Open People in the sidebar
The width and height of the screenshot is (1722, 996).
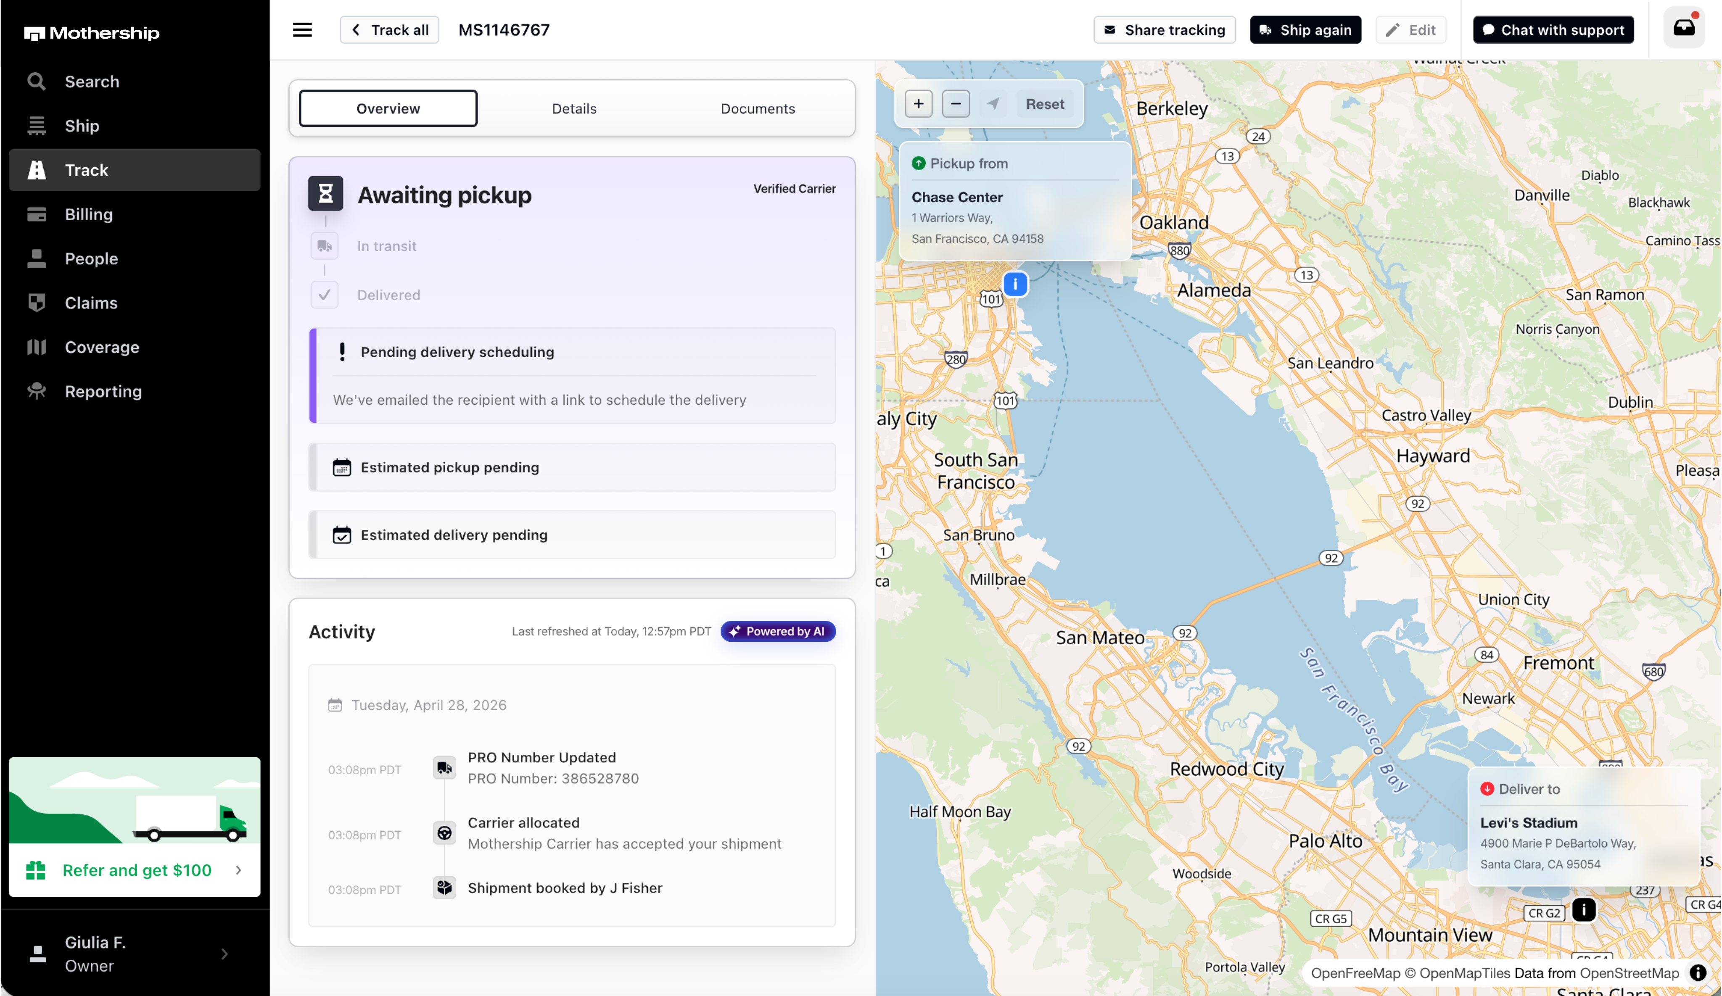[x=135, y=258]
